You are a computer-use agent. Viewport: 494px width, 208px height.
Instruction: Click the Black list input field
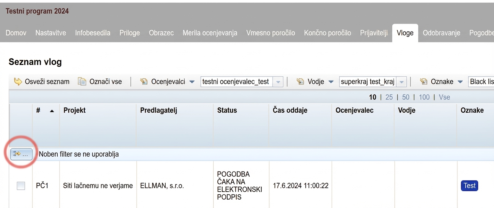coord(481,82)
